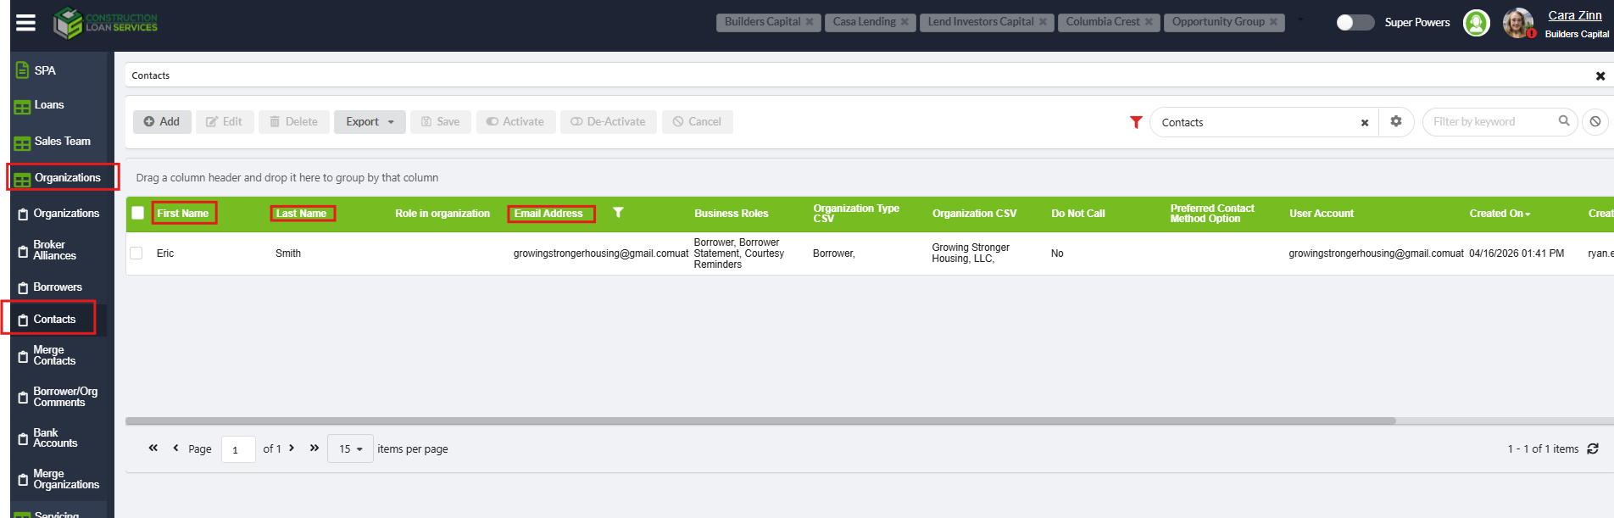Toggle the Super Powers switch

tap(1355, 22)
